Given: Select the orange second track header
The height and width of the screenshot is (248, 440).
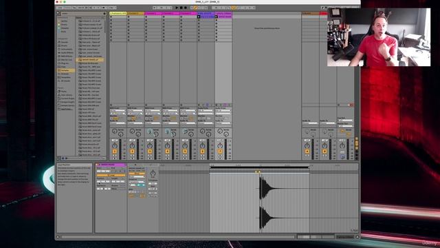Looking at the screenshot, I should click(135, 13).
